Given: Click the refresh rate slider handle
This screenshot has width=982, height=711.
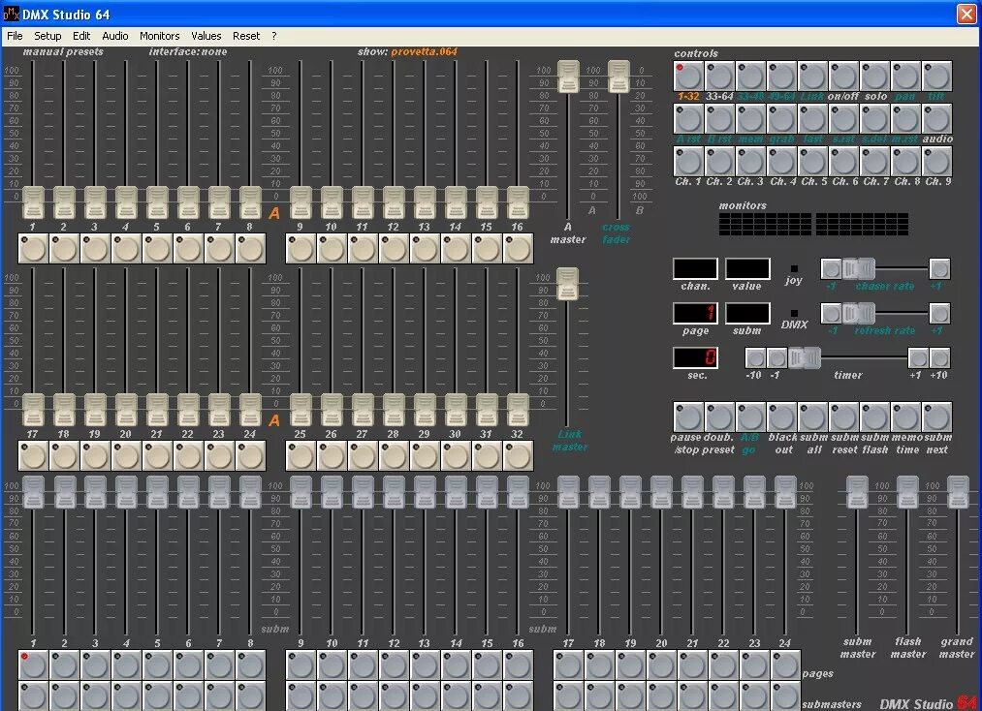Looking at the screenshot, I should tap(859, 314).
